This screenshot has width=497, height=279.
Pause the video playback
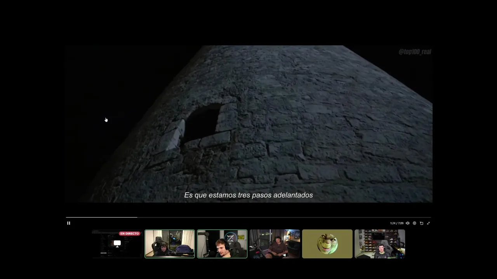tap(69, 223)
